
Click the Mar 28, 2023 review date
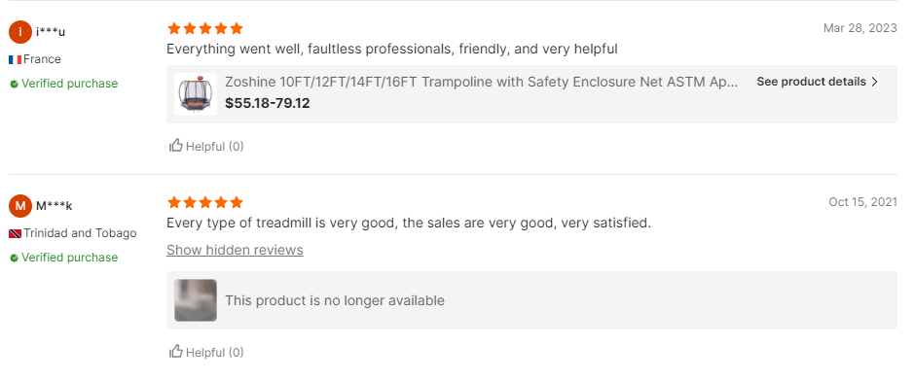[859, 28]
